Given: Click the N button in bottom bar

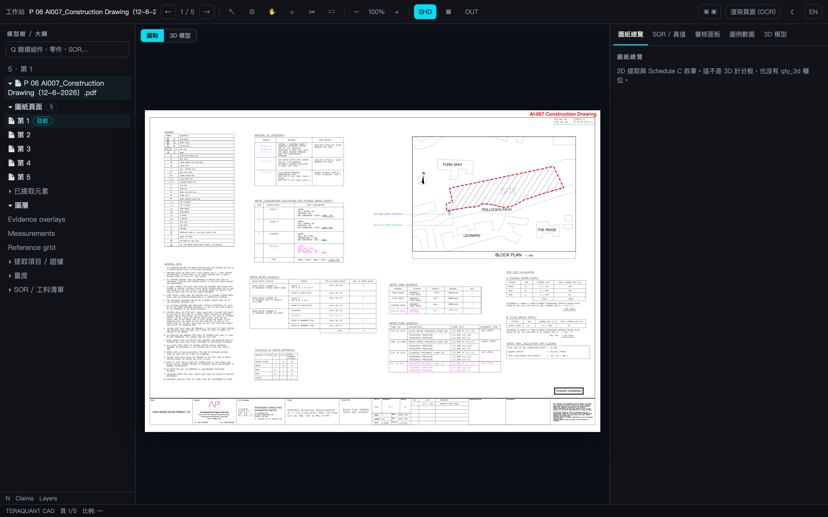Looking at the screenshot, I should click(x=8, y=498).
